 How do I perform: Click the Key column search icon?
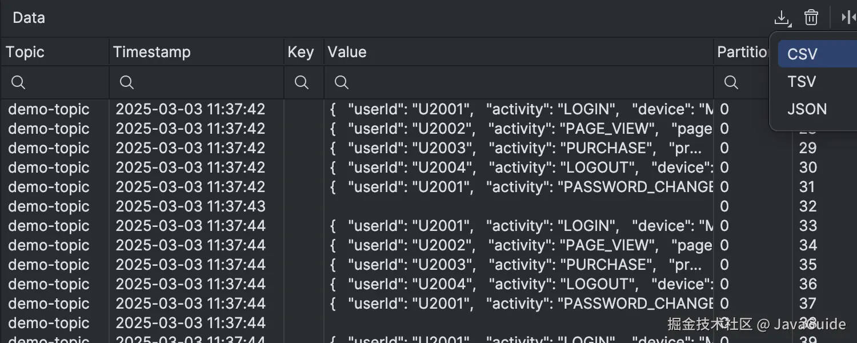coord(302,82)
